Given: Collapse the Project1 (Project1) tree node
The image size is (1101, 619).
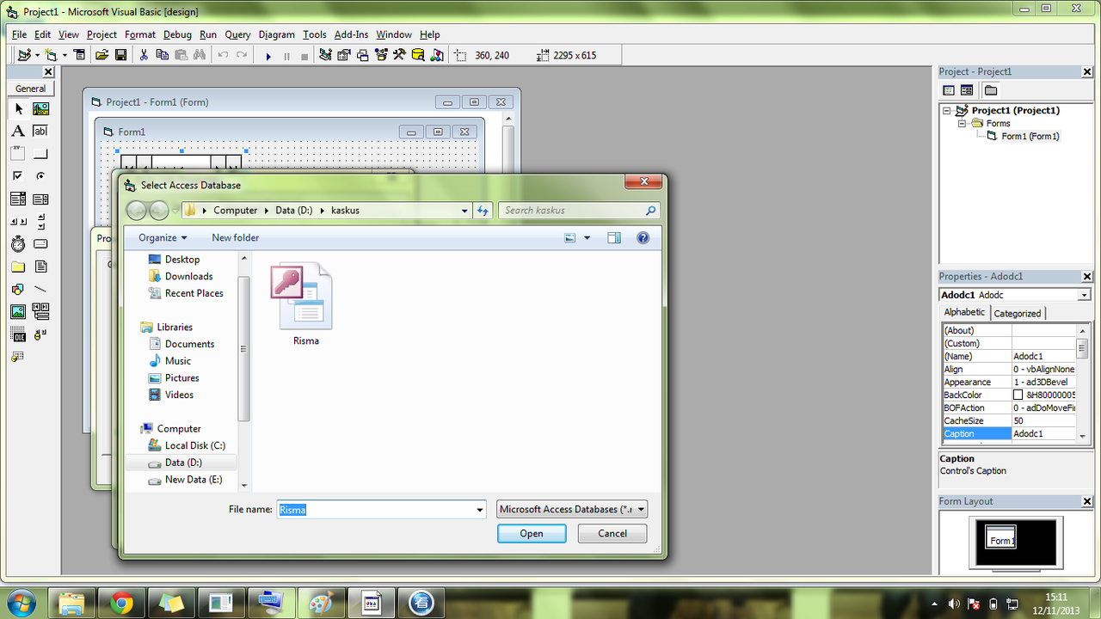Looking at the screenshot, I should [947, 111].
